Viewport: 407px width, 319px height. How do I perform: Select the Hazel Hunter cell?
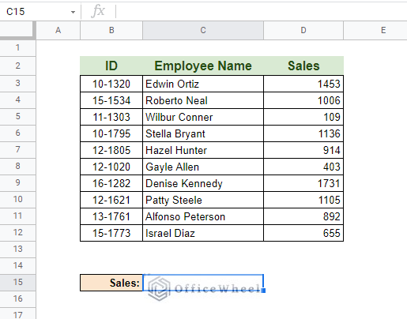[203, 150]
